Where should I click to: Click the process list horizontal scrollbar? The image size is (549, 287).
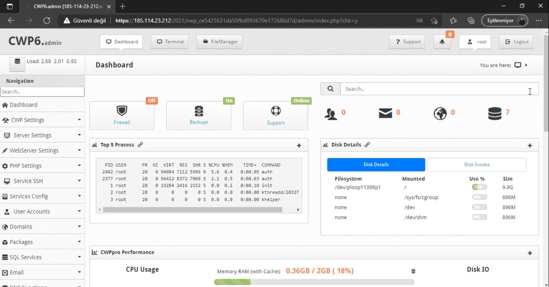193,209
